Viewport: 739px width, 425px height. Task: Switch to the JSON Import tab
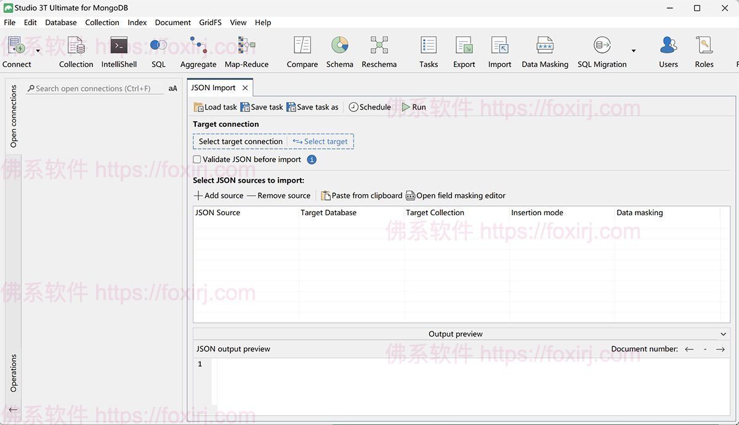214,87
